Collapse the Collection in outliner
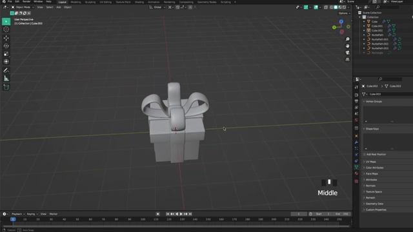Image resolution: width=413 pixels, height=232 pixels. pyautogui.click(x=360, y=17)
